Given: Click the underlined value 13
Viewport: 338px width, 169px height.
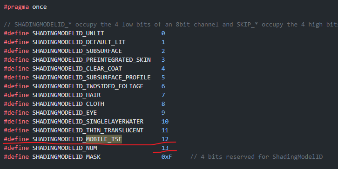Looking at the screenshot, I should 165,148.
